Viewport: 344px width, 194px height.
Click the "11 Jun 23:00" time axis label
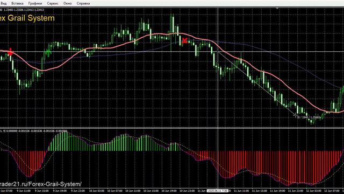pyautogui.click(x=296, y=191)
